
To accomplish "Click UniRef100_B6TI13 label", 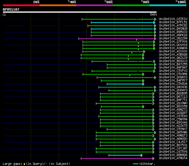I will (173, 97).
